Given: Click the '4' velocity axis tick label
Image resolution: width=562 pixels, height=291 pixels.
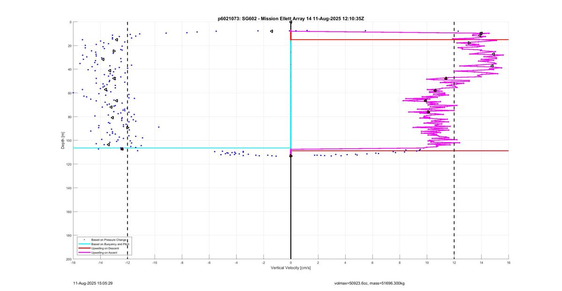Looking at the screenshot, I should (x=345, y=262).
